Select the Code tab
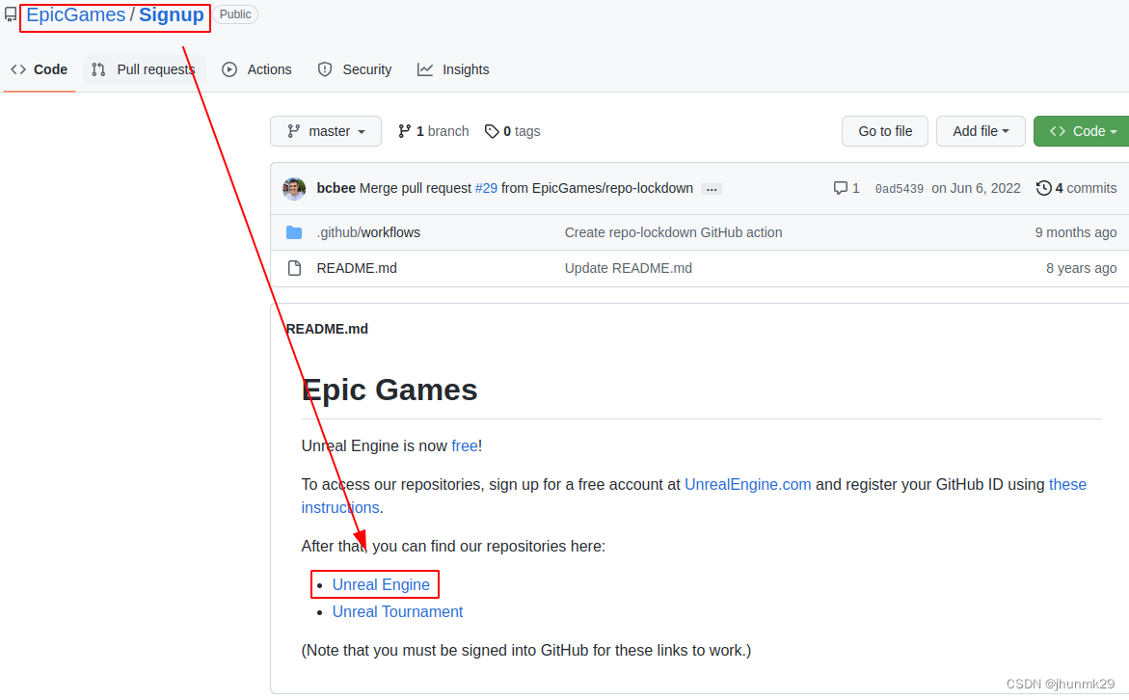This screenshot has width=1129, height=700. click(40, 69)
